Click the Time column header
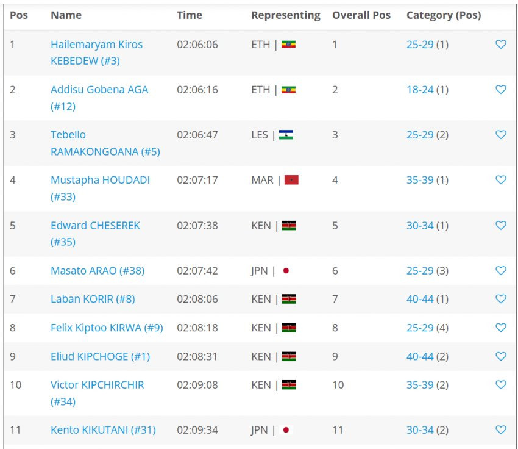 [190, 15]
